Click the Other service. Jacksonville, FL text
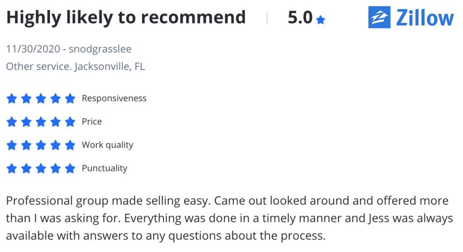The image size is (463, 252). [x=76, y=67]
